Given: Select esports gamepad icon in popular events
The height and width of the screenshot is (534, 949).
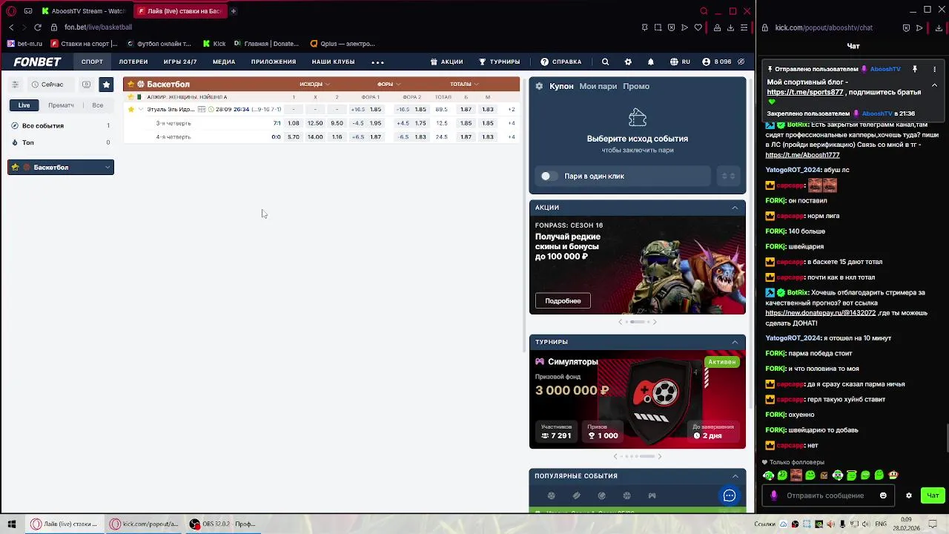Looking at the screenshot, I should (x=652, y=496).
